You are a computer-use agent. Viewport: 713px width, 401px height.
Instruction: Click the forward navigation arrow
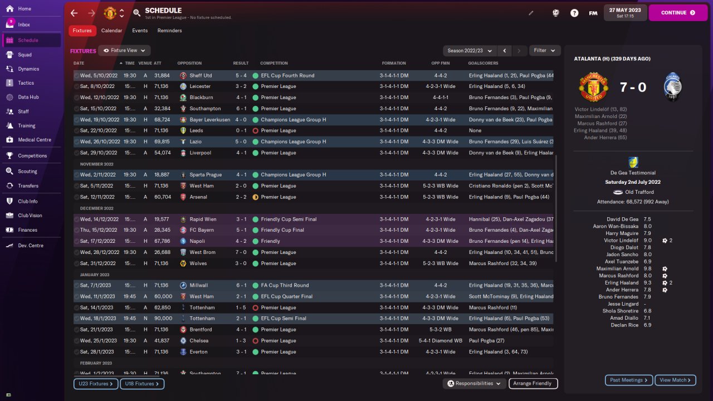[91, 13]
